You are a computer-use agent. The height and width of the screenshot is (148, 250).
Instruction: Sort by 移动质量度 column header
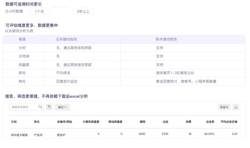tap(115, 122)
